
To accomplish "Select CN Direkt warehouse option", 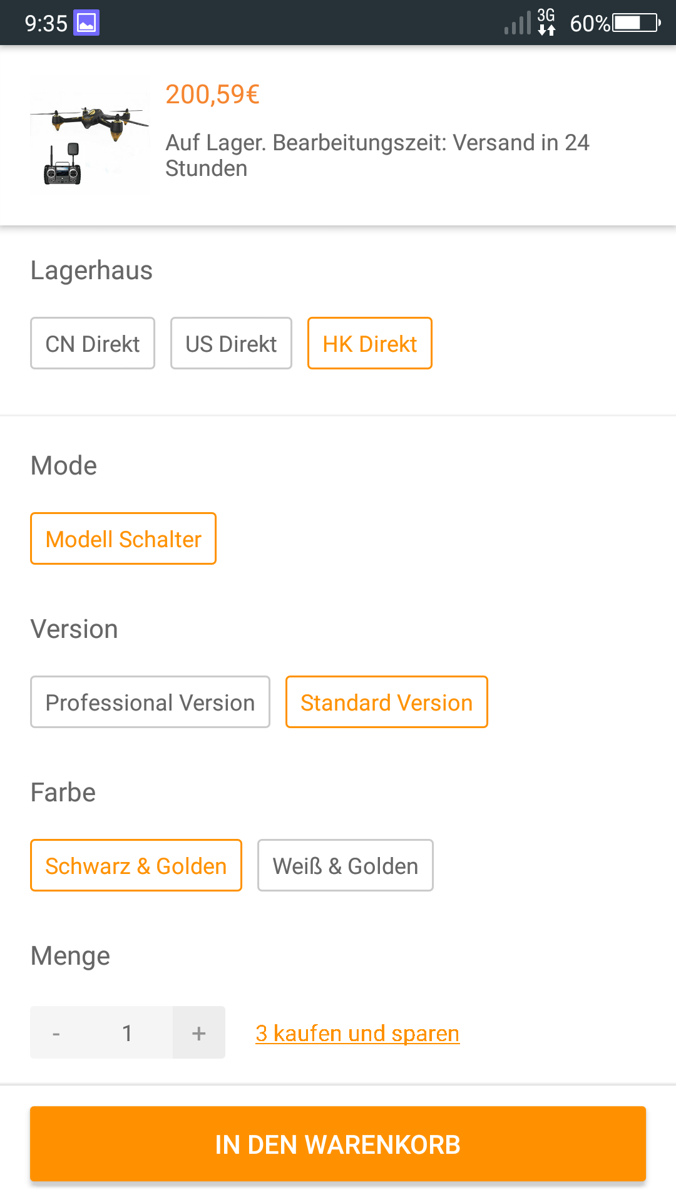I will 93,343.
